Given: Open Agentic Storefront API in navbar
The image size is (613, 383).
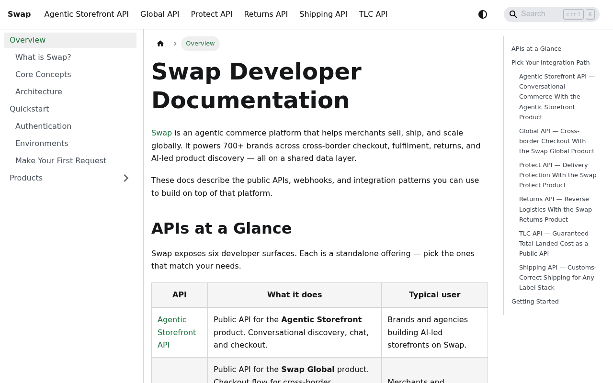Looking at the screenshot, I should click(x=87, y=14).
